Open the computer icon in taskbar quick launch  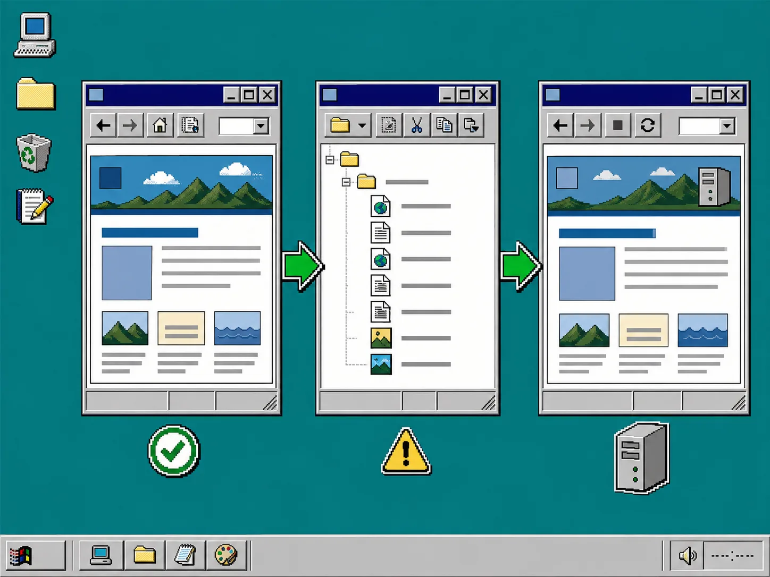(101, 556)
